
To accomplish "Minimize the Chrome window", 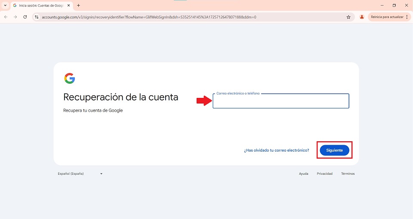I will [382, 5].
